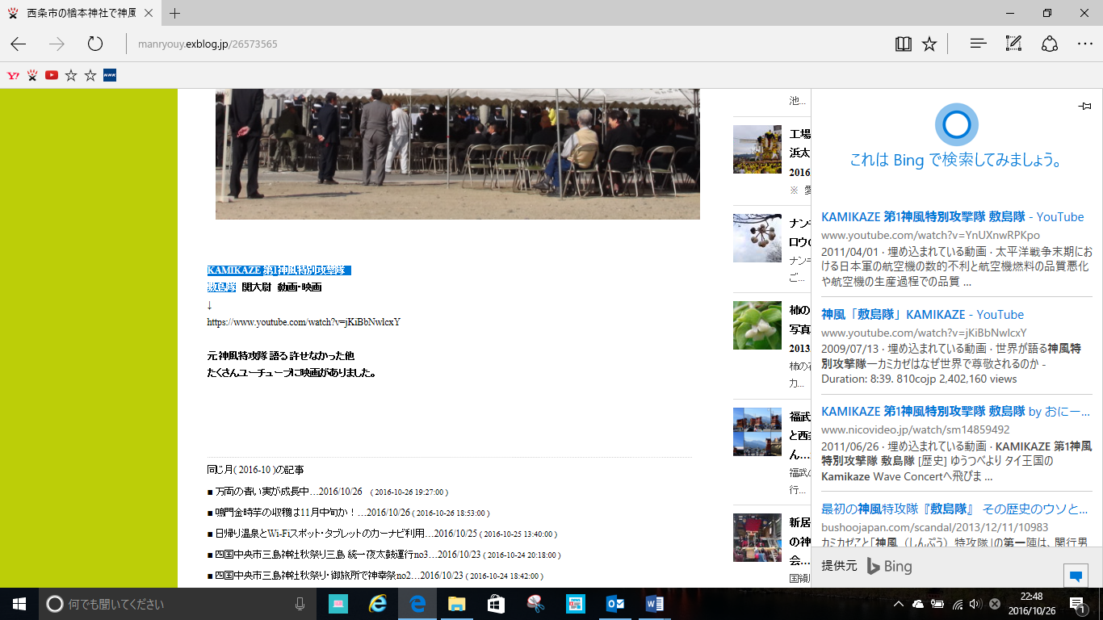Refresh the current page
Screen dimensions: 1103x620
[x=95, y=44]
